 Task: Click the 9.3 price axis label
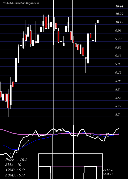tap(118, 64)
